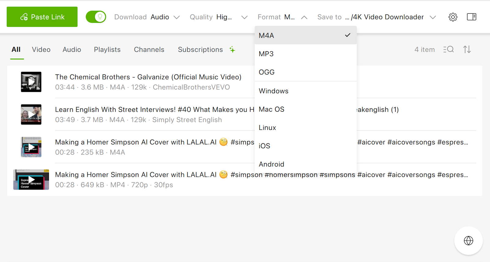Select the Mac OS preset option
Screen dimensions: 490x262
(306, 109)
